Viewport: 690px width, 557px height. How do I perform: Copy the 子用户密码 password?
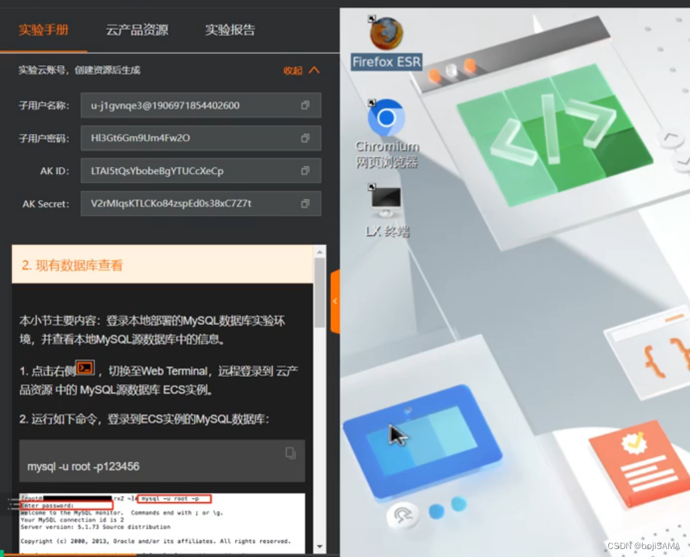click(305, 138)
